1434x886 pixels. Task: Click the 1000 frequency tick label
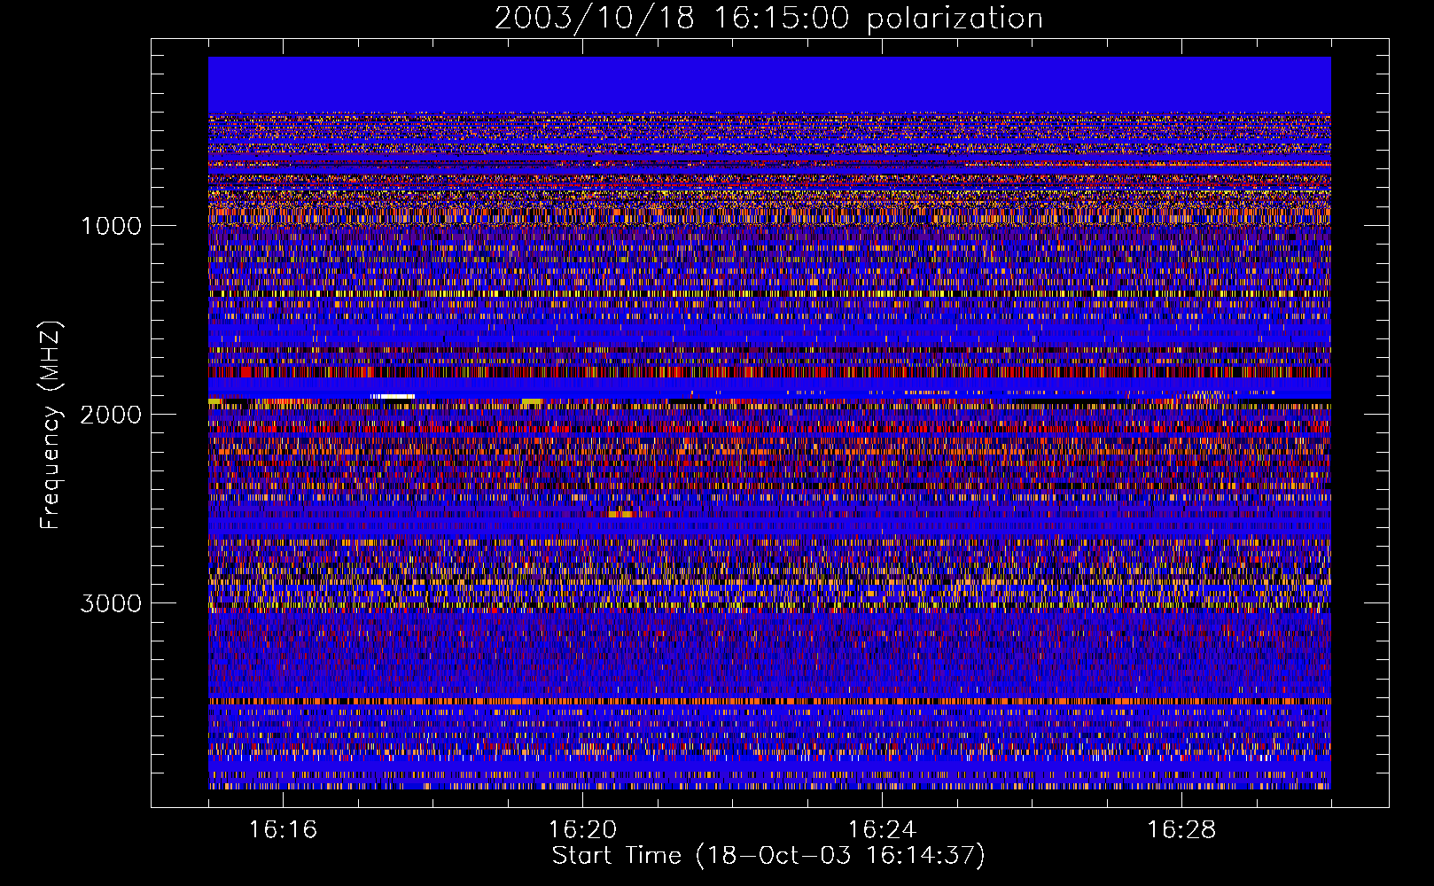[112, 226]
